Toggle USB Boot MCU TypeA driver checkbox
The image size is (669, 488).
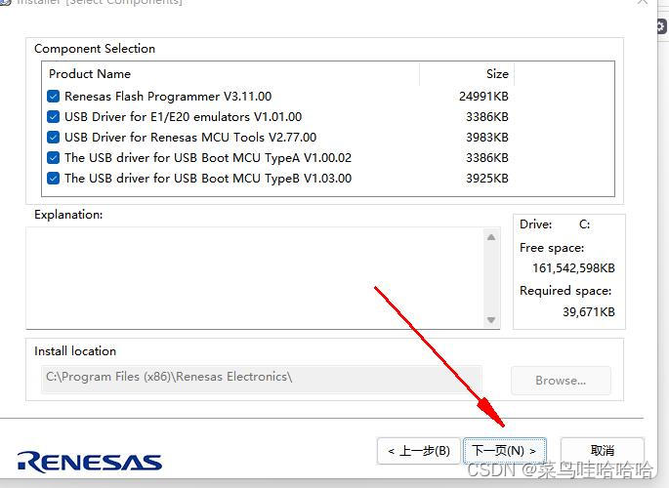coord(54,158)
